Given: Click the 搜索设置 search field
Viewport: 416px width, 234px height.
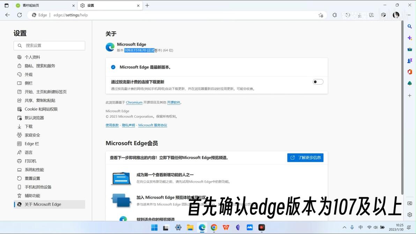Looking at the screenshot, I should tap(49, 46).
